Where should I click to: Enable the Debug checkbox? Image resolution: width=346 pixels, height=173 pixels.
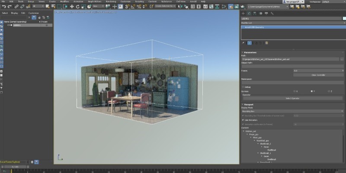[243, 87]
